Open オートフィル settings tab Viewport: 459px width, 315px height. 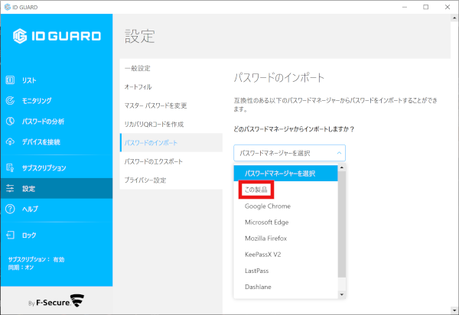pyautogui.click(x=171, y=87)
